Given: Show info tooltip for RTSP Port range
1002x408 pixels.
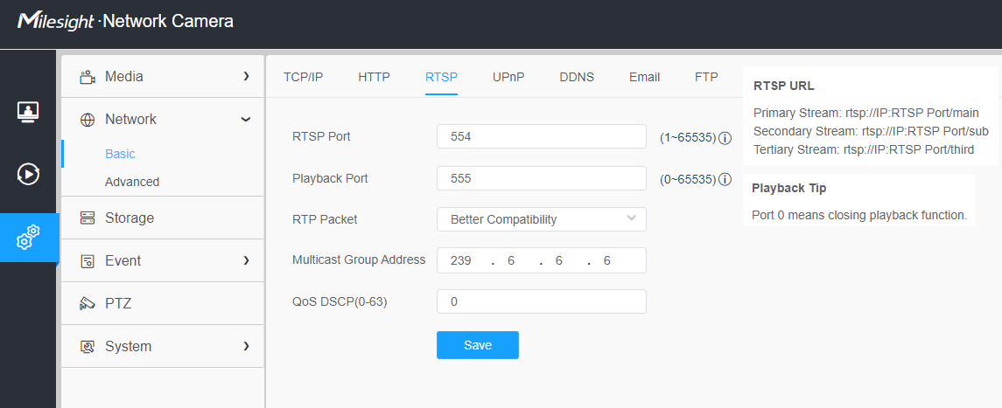Looking at the screenshot, I should click(x=725, y=137).
